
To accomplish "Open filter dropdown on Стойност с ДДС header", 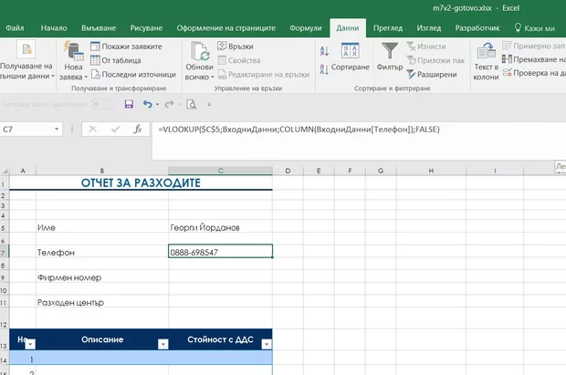I will 267,344.
